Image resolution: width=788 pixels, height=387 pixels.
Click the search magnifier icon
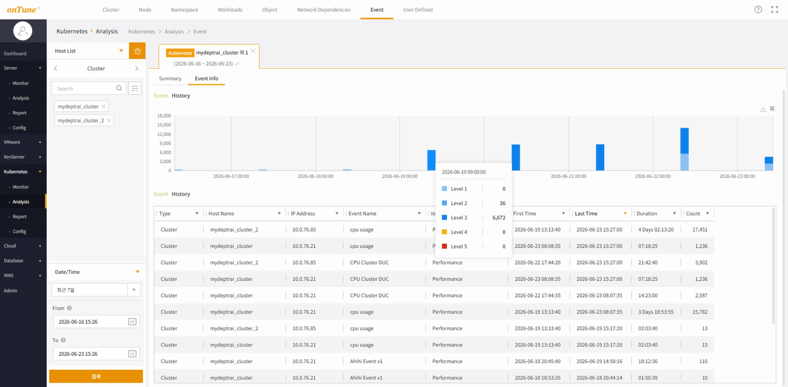[119, 88]
